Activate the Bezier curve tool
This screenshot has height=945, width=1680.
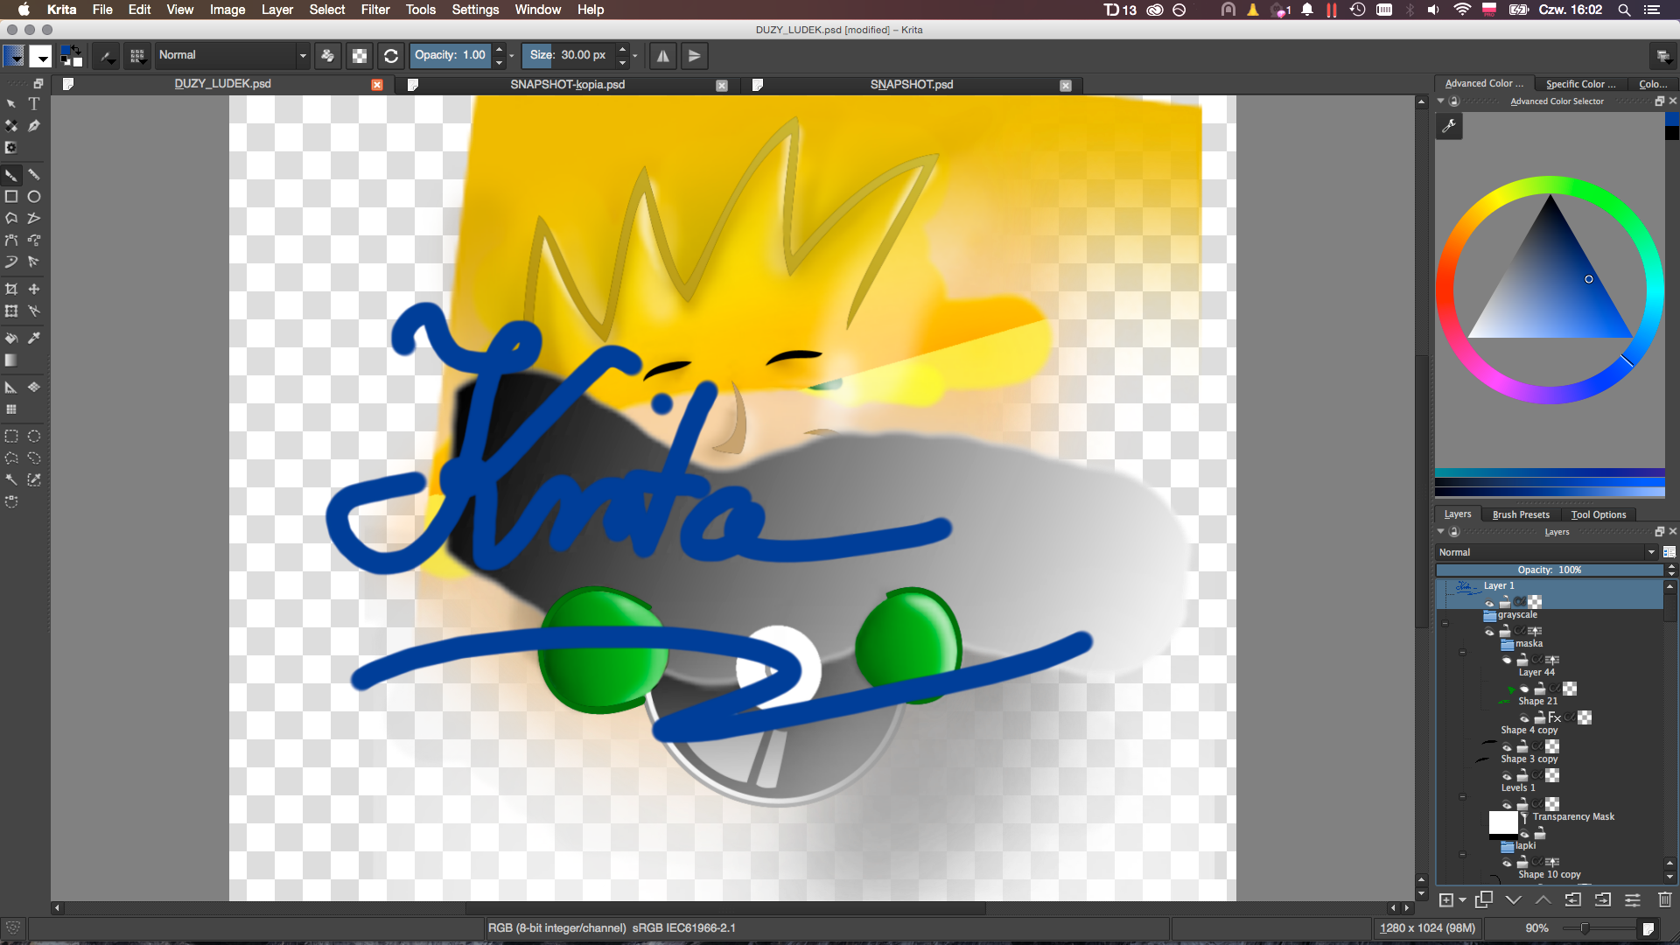[x=11, y=241]
